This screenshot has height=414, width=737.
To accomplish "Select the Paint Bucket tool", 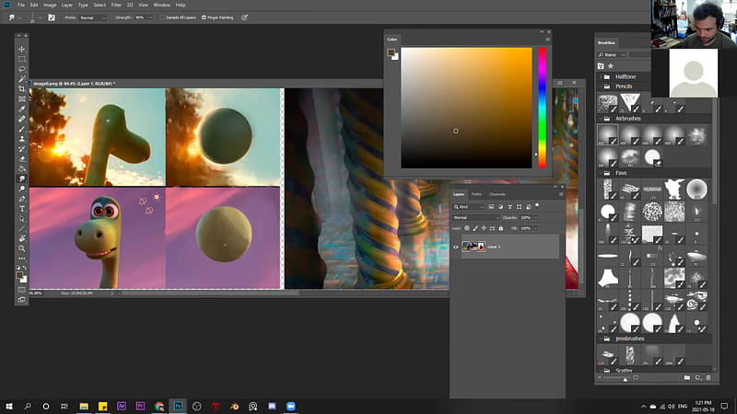I will tap(21, 169).
